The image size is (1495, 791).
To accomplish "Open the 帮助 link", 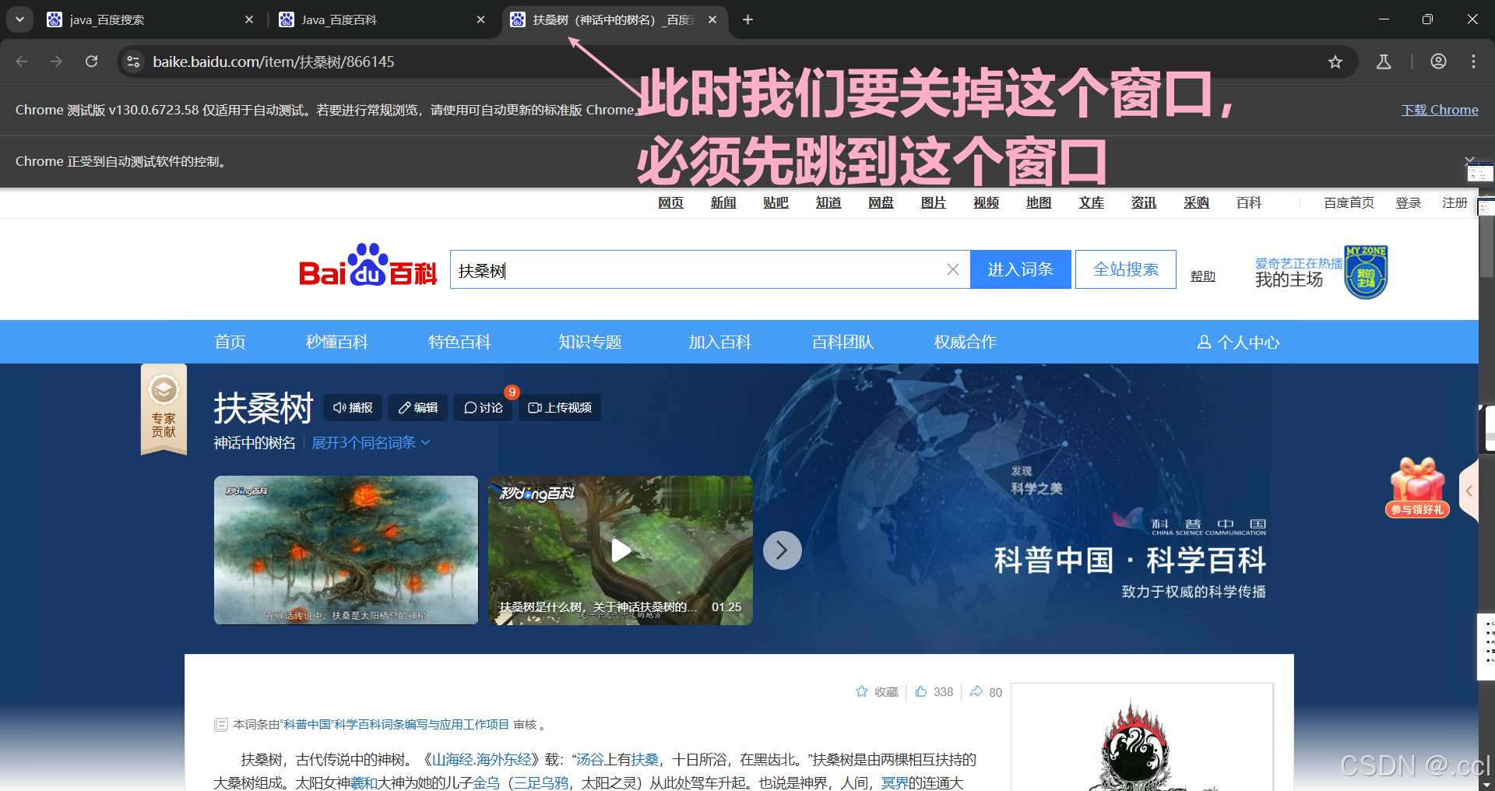I will point(1203,276).
